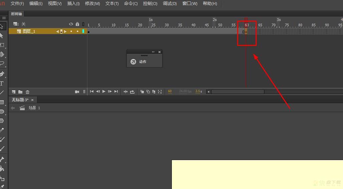Add a camera layer

pos(77,92)
